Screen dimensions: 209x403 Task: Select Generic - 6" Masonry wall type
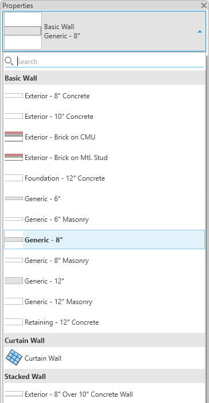(104, 220)
